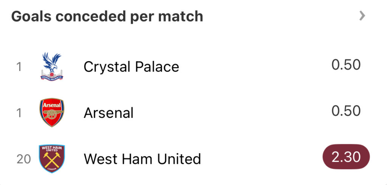This screenshot has height=185, width=387.
Task: Click the maroon 2.30 value badge
Action: (x=346, y=157)
